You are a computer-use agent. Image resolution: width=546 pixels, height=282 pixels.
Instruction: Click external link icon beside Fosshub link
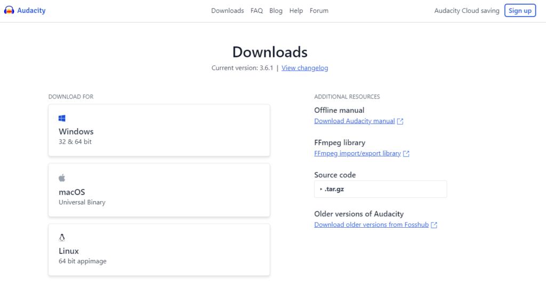pos(434,225)
